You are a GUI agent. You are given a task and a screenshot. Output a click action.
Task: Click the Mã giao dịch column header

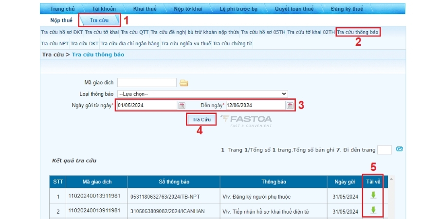pyautogui.click(x=97, y=182)
